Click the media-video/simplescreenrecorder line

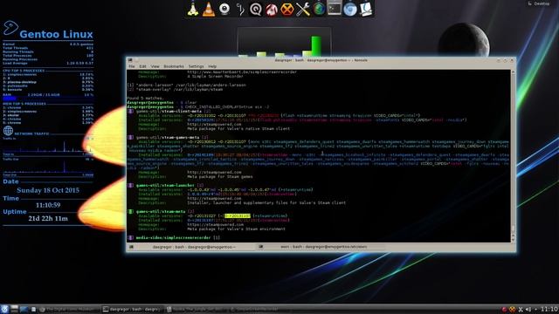(174, 237)
